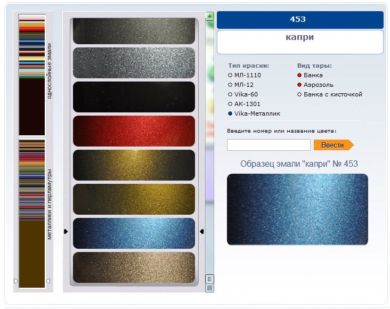Select АК-1301 paint type option
The width and height of the screenshot is (390, 309).
244,104
